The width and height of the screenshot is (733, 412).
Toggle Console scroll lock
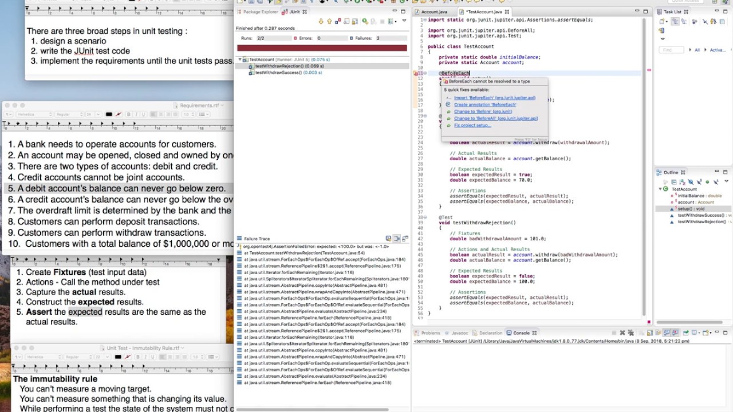[650, 332]
